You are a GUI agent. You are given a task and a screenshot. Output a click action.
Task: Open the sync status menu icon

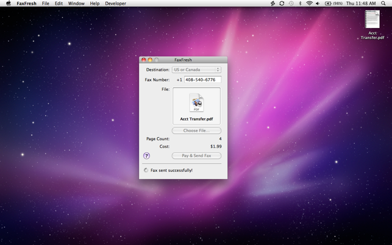(x=282, y=4)
